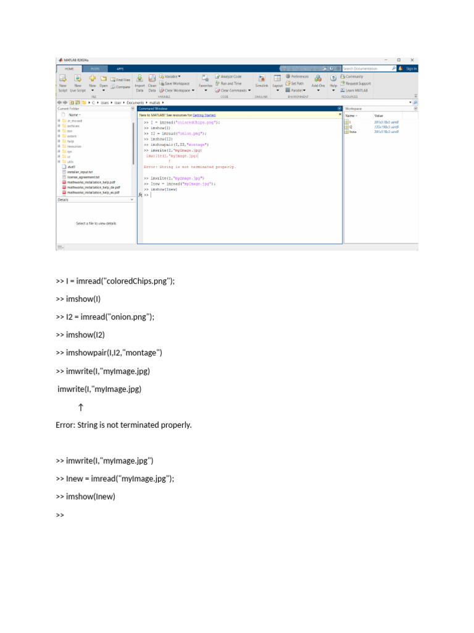This screenshot has width=474, height=633.
Task: Open Command Window actions menu
Action: tap(339, 109)
